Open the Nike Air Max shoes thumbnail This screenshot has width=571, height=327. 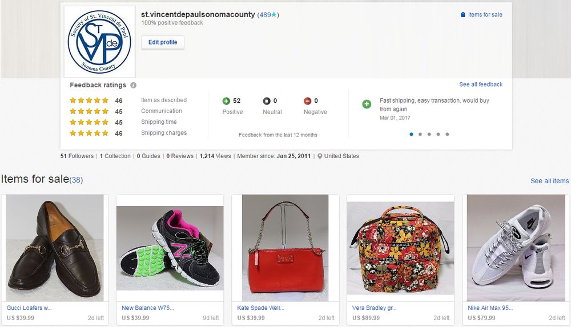point(516,248)
